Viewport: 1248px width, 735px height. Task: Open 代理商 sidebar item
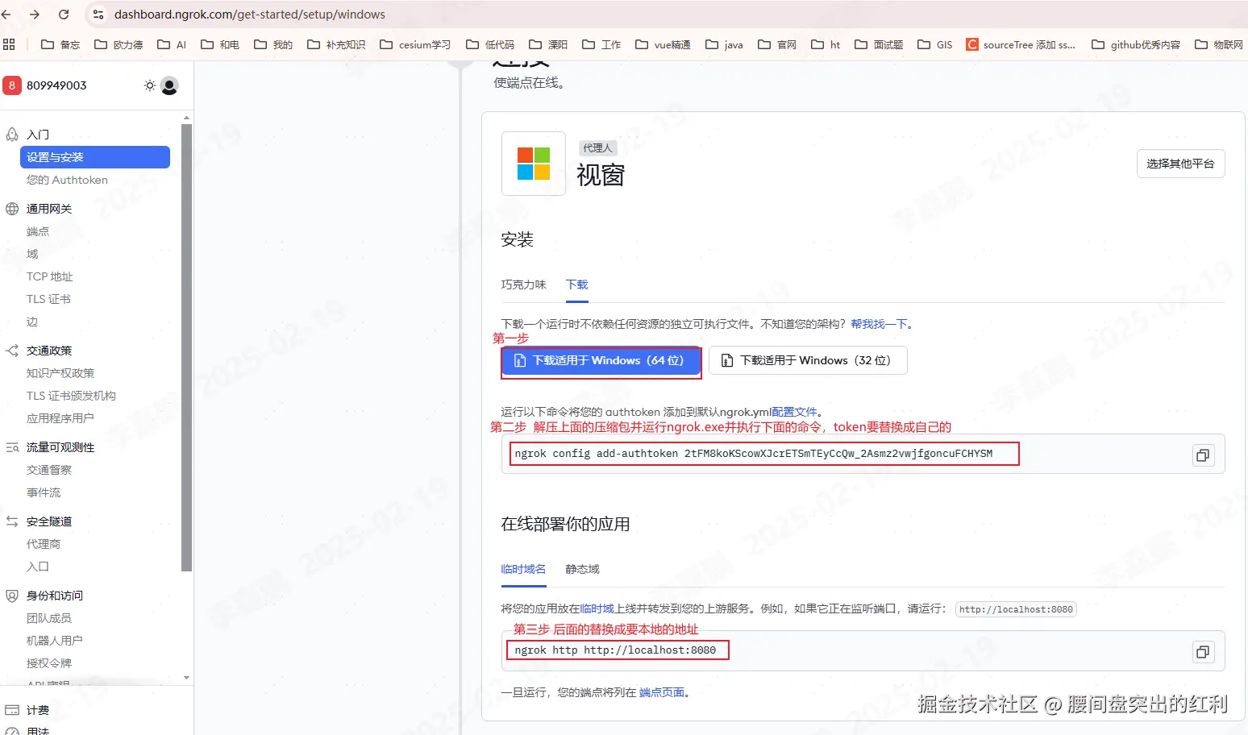(x=44, y=544)
